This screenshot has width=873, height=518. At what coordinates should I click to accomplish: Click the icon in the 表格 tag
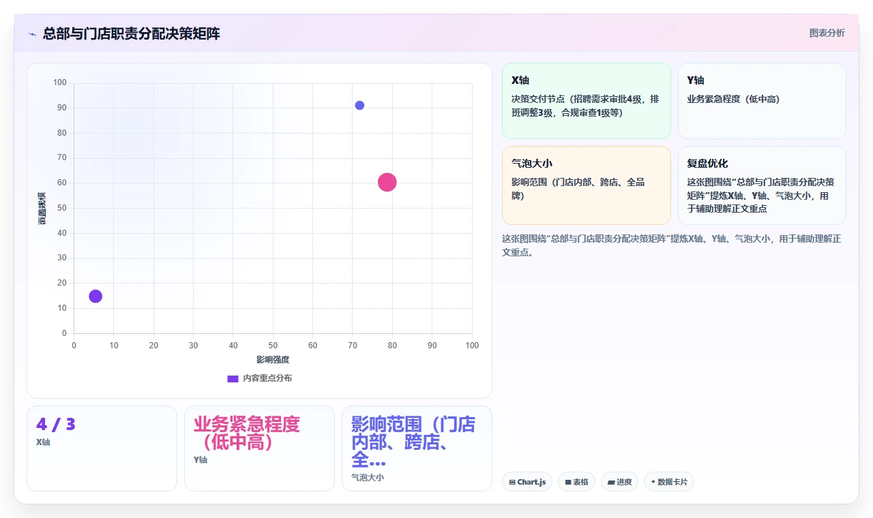[x=568, y=482]
